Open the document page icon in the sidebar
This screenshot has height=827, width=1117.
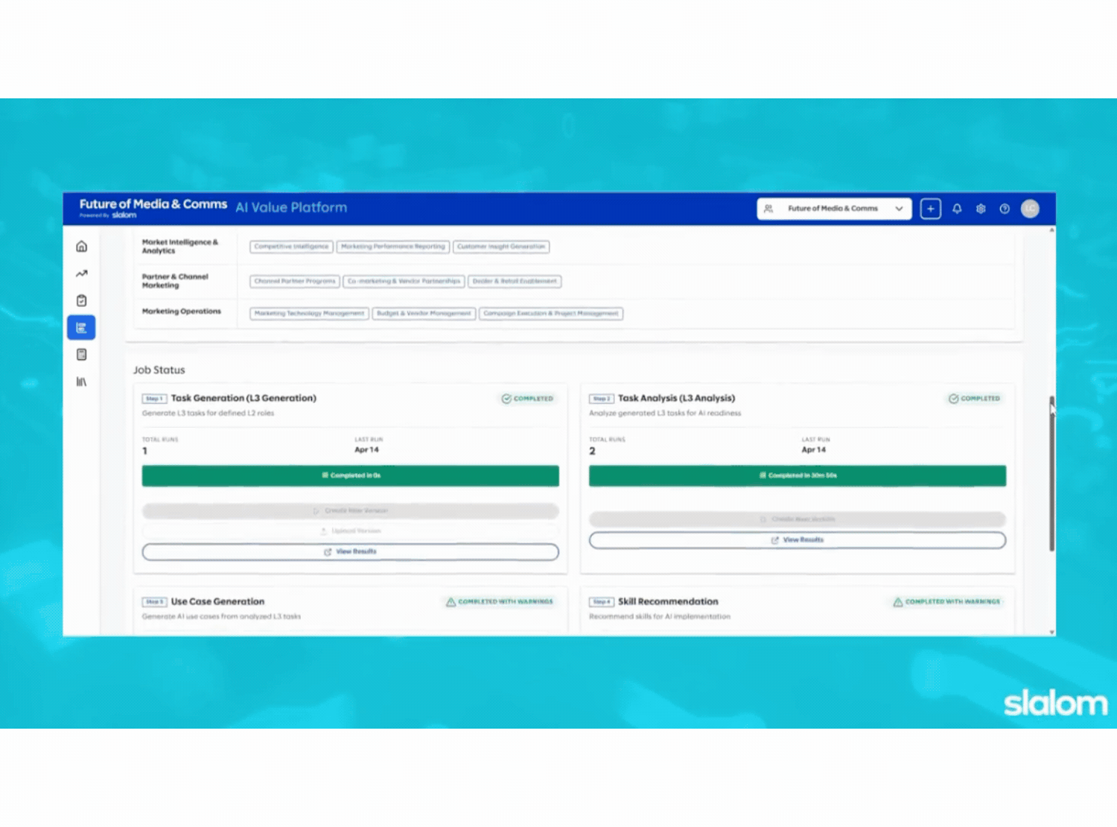point(82,355)
